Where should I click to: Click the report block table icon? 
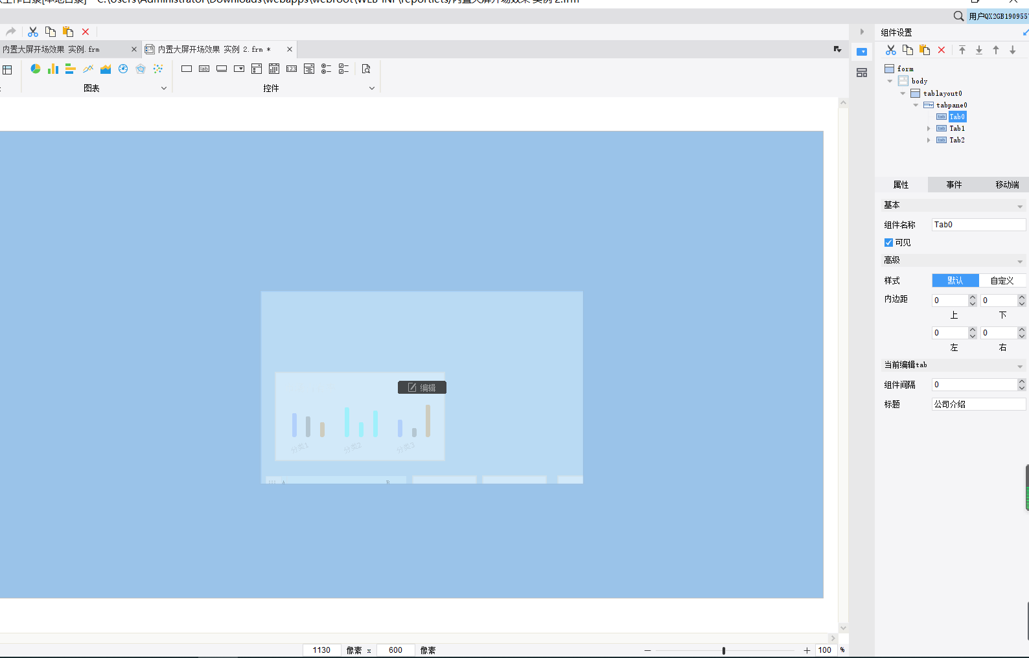coord(7,69)
